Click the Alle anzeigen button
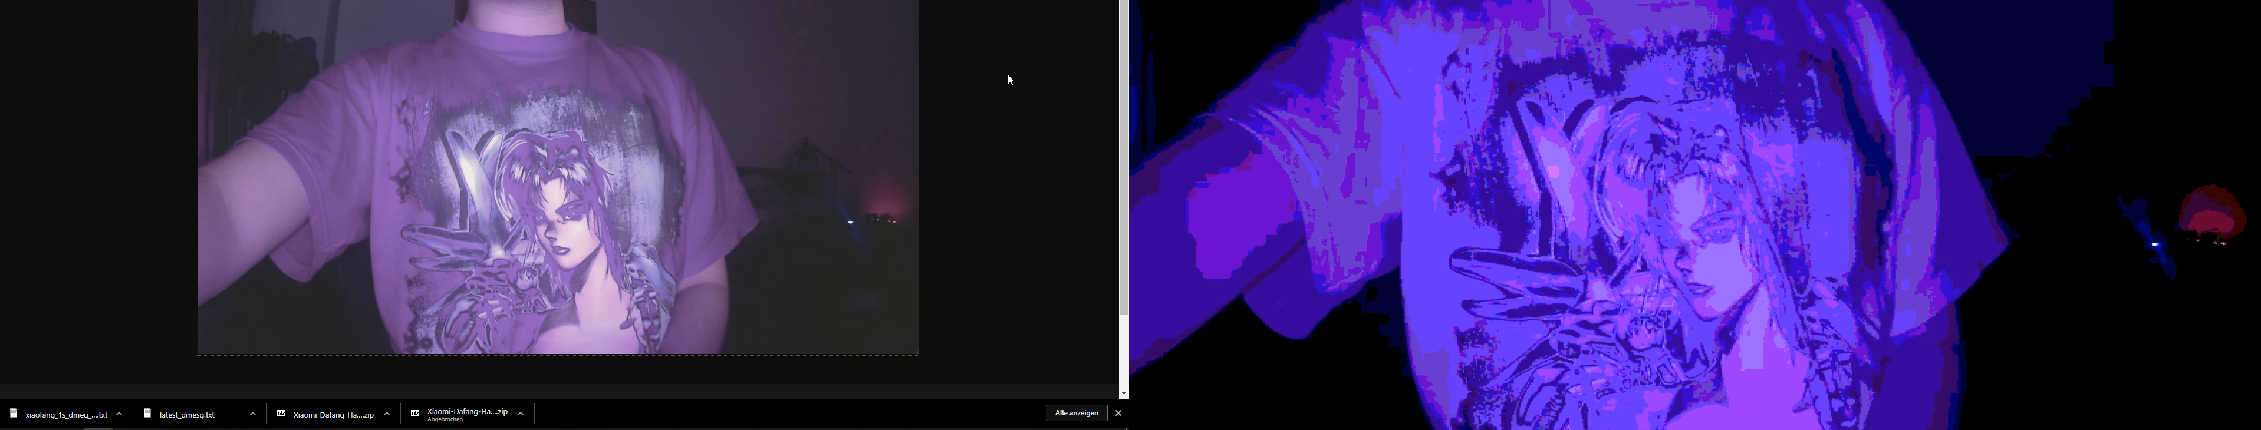The height and width of the screenshot is (430, 2261). (1076, 414)
